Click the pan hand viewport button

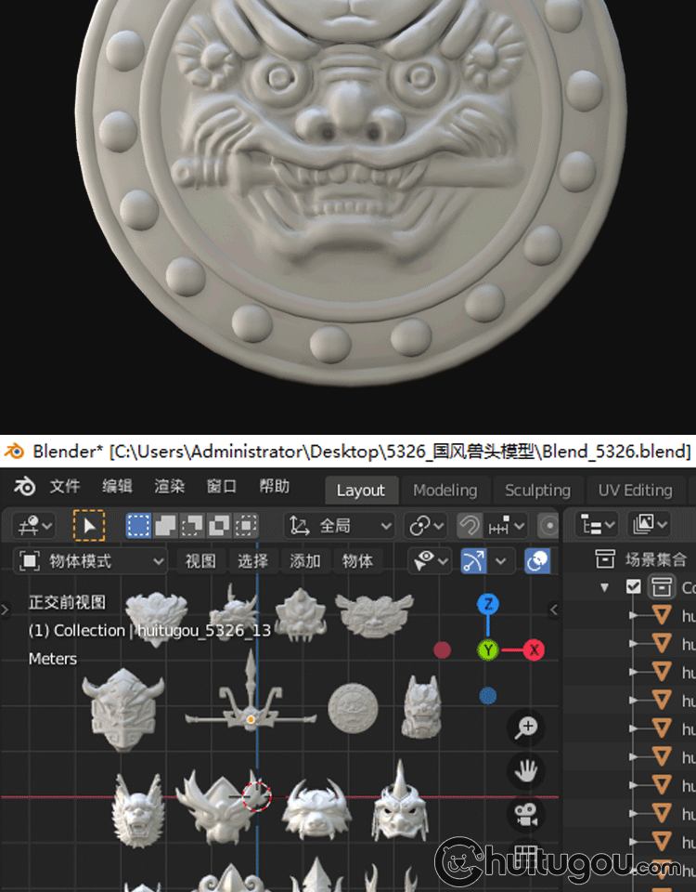[x=526, y=771]
